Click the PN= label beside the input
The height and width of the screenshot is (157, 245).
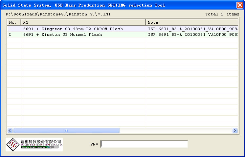(x=94, y=144)
